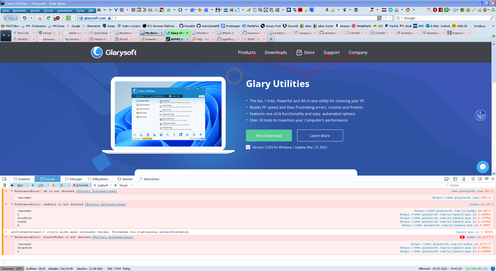Click the reload button in navigation bar
The image size is (496, 271).
pos(48,18)
